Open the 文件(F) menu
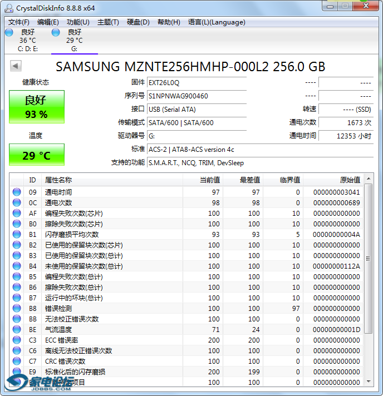383x396 pixels. 19,22
